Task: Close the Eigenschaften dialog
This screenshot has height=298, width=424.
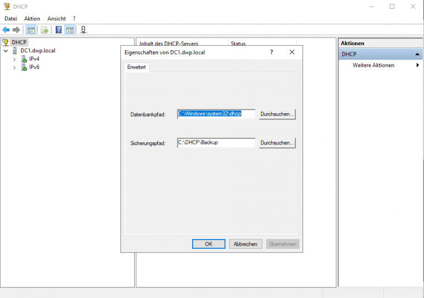Action: (x=292, y=52)
